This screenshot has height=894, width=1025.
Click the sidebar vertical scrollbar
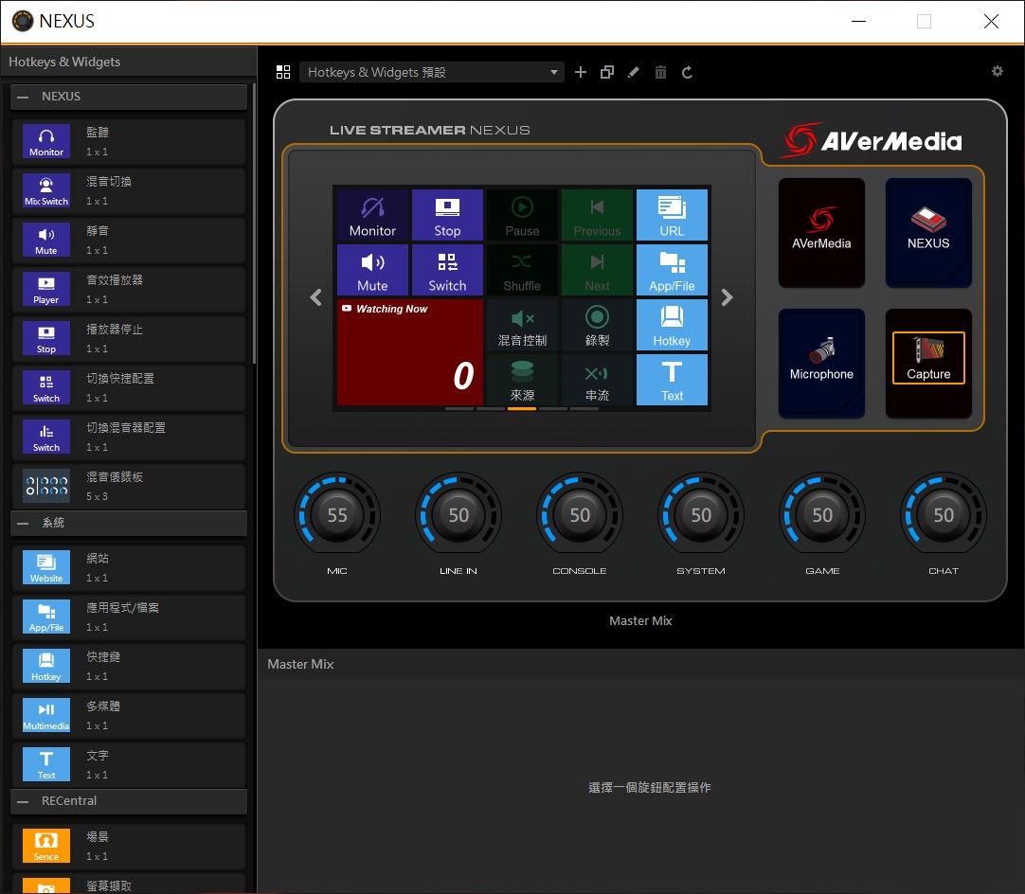[254, 223]
